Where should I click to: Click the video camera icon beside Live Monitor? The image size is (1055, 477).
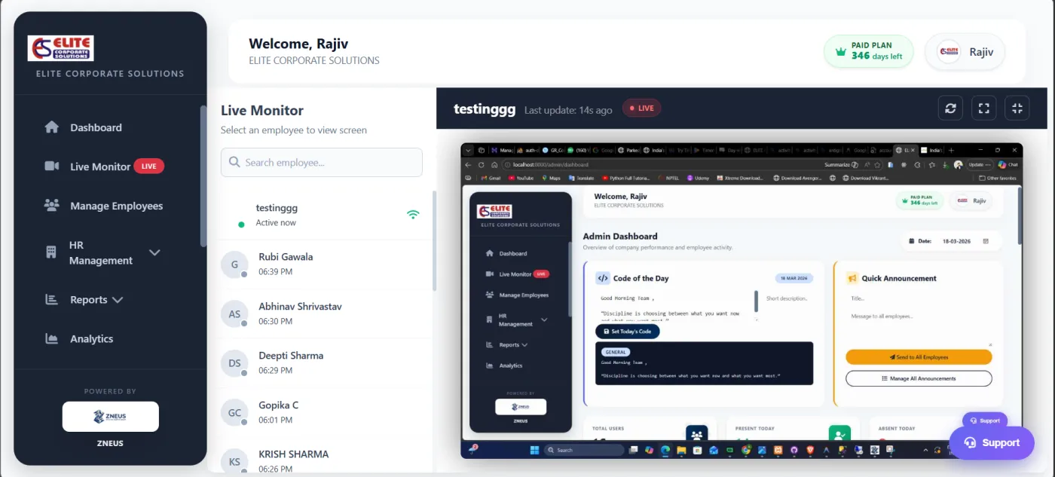tap(52, 167)
